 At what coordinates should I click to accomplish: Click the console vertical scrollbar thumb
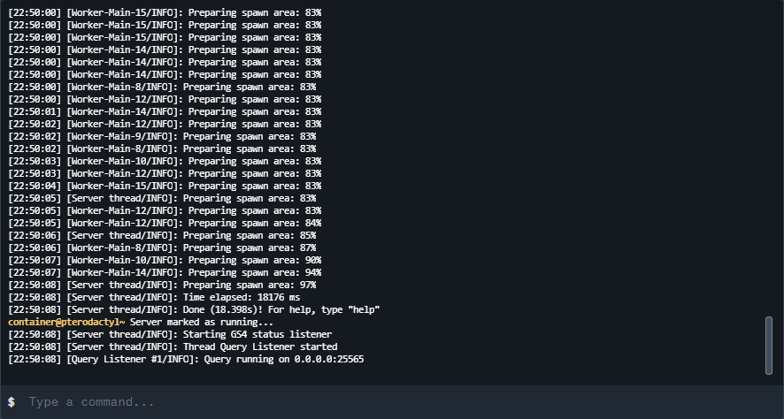(x=769, y=345)
